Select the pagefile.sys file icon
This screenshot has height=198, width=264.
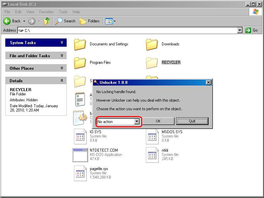click(x=80, y=173)
